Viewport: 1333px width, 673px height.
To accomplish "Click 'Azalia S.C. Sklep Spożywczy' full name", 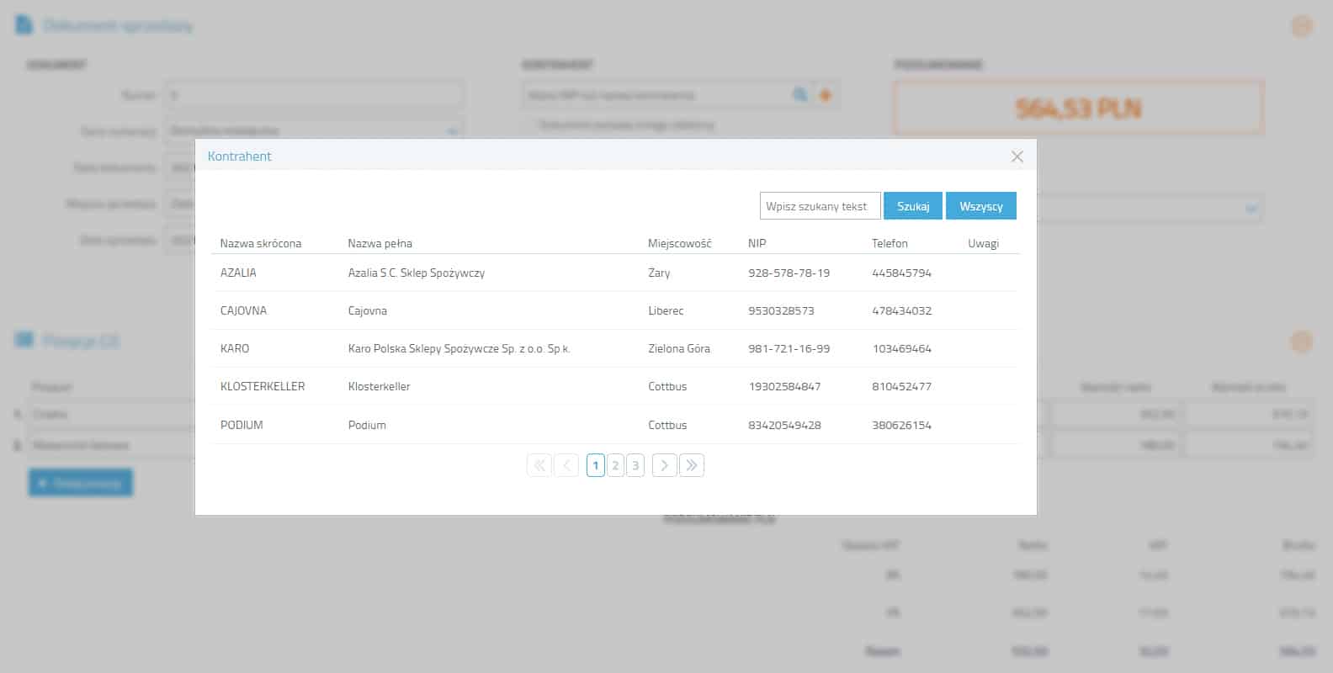I will tap(417, 273).
